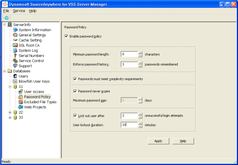Toggle Lock out user after checkbox
Viewport: 238px width, 165px height.
pyautogui.click(x=75, y=115)
